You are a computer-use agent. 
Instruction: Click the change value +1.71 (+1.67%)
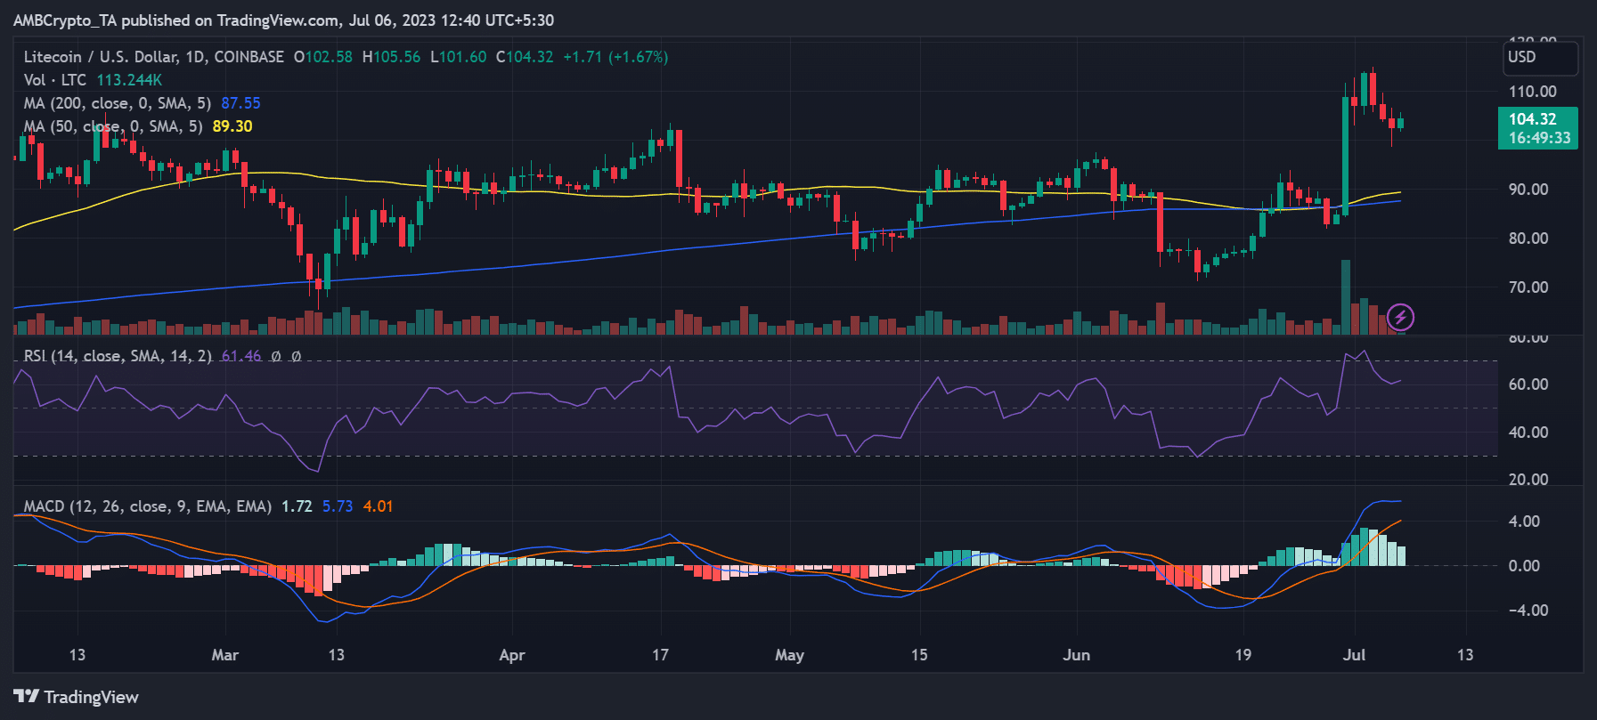click(615, 57)
